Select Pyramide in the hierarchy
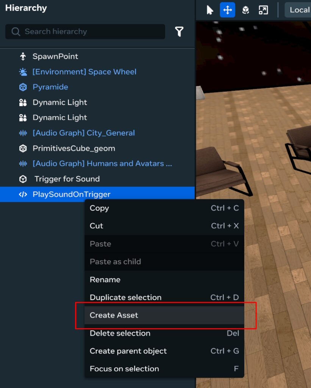The image size is (311, 388). pos(50,87)
